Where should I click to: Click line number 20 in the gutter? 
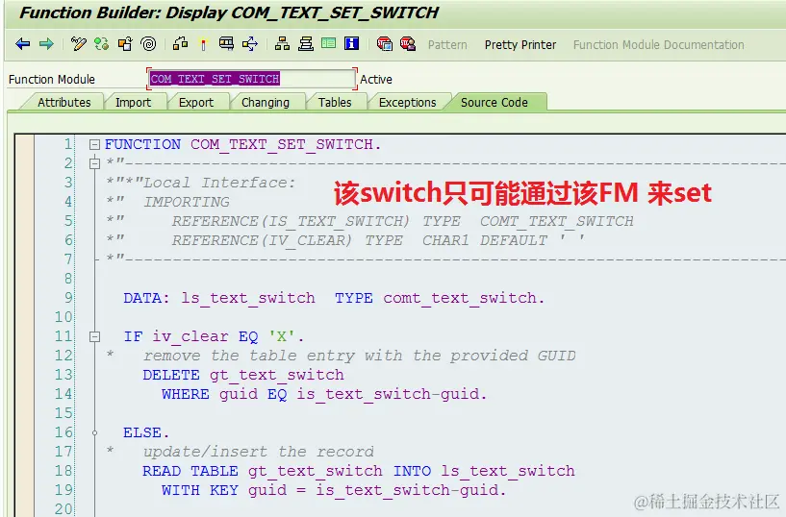[63, 509]
